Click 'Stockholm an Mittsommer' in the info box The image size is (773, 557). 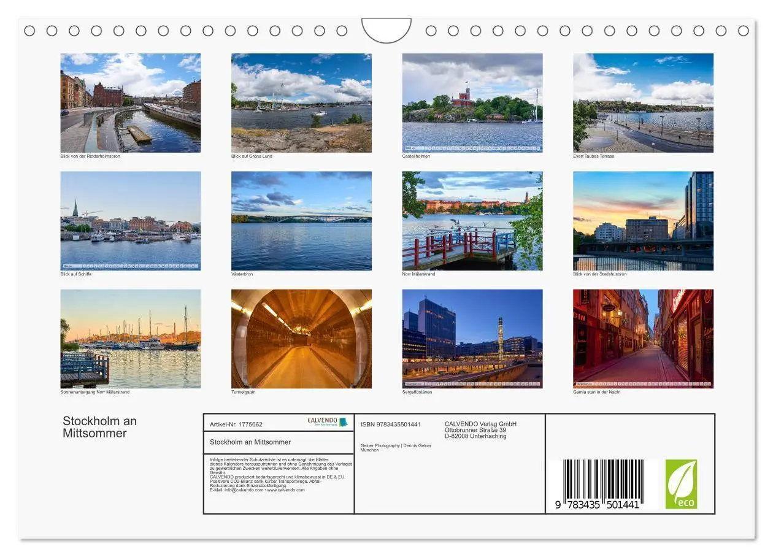tap(250, 442)
